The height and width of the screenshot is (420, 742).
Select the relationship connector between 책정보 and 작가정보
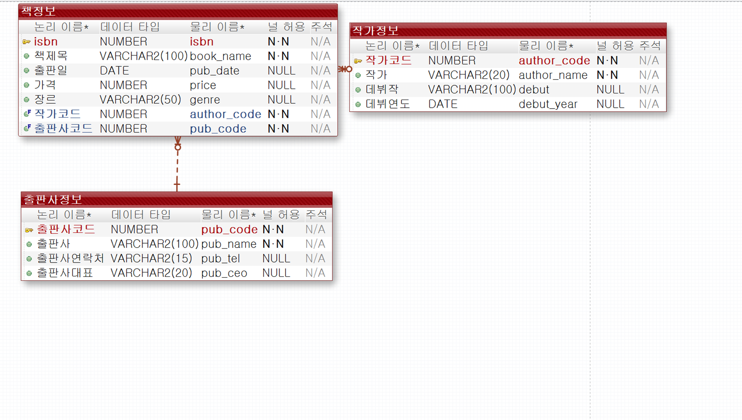(345, 69)
